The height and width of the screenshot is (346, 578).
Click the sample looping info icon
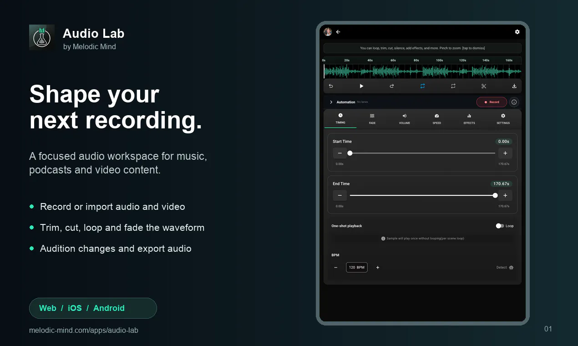pyautogui.click(x=383, y=239)
